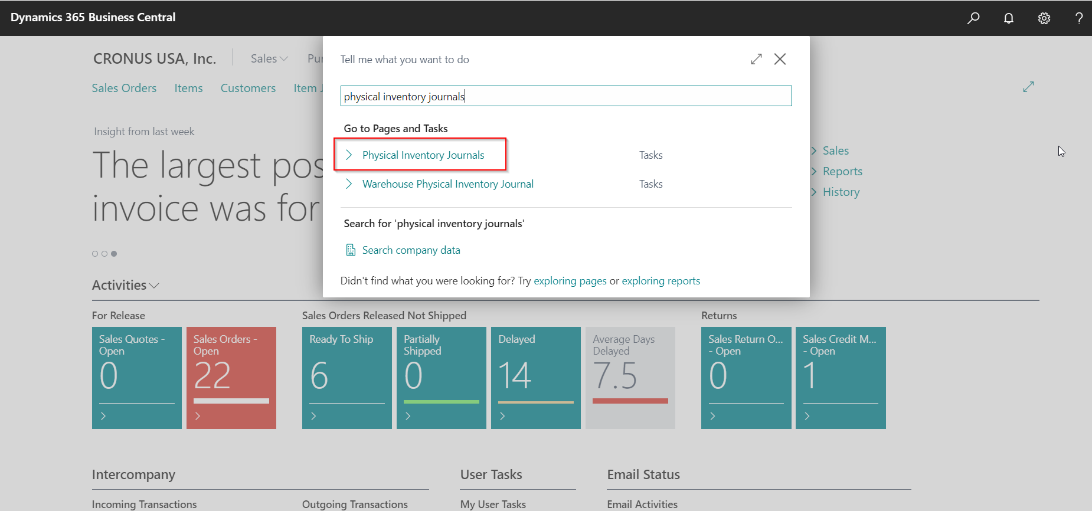Open the search magnifier icon in header
The width and height of the screenshot is (1092, 511).
[973, 18]
